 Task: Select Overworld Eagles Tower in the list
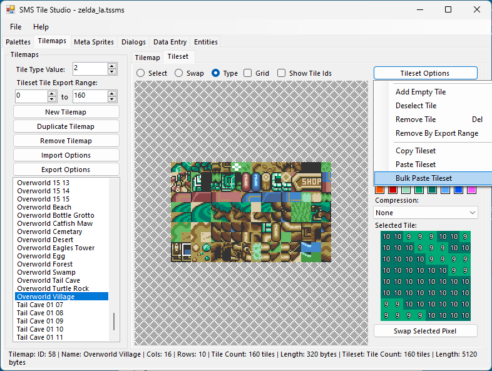point(61,248)
